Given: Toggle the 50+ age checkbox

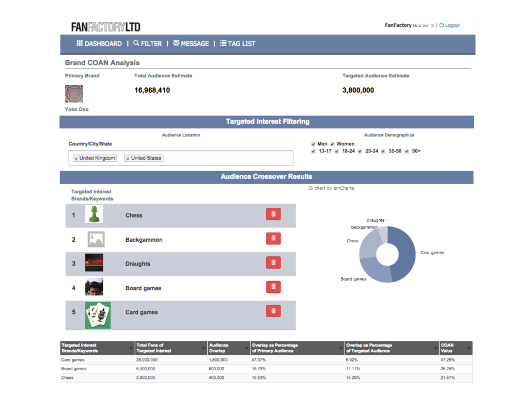Looking at the screenshot, I should (x=407, y=152).
